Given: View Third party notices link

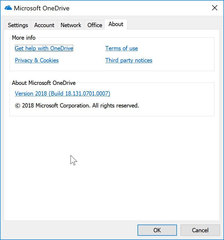Looking at the screenshot, I should click(x=129, y=60).
